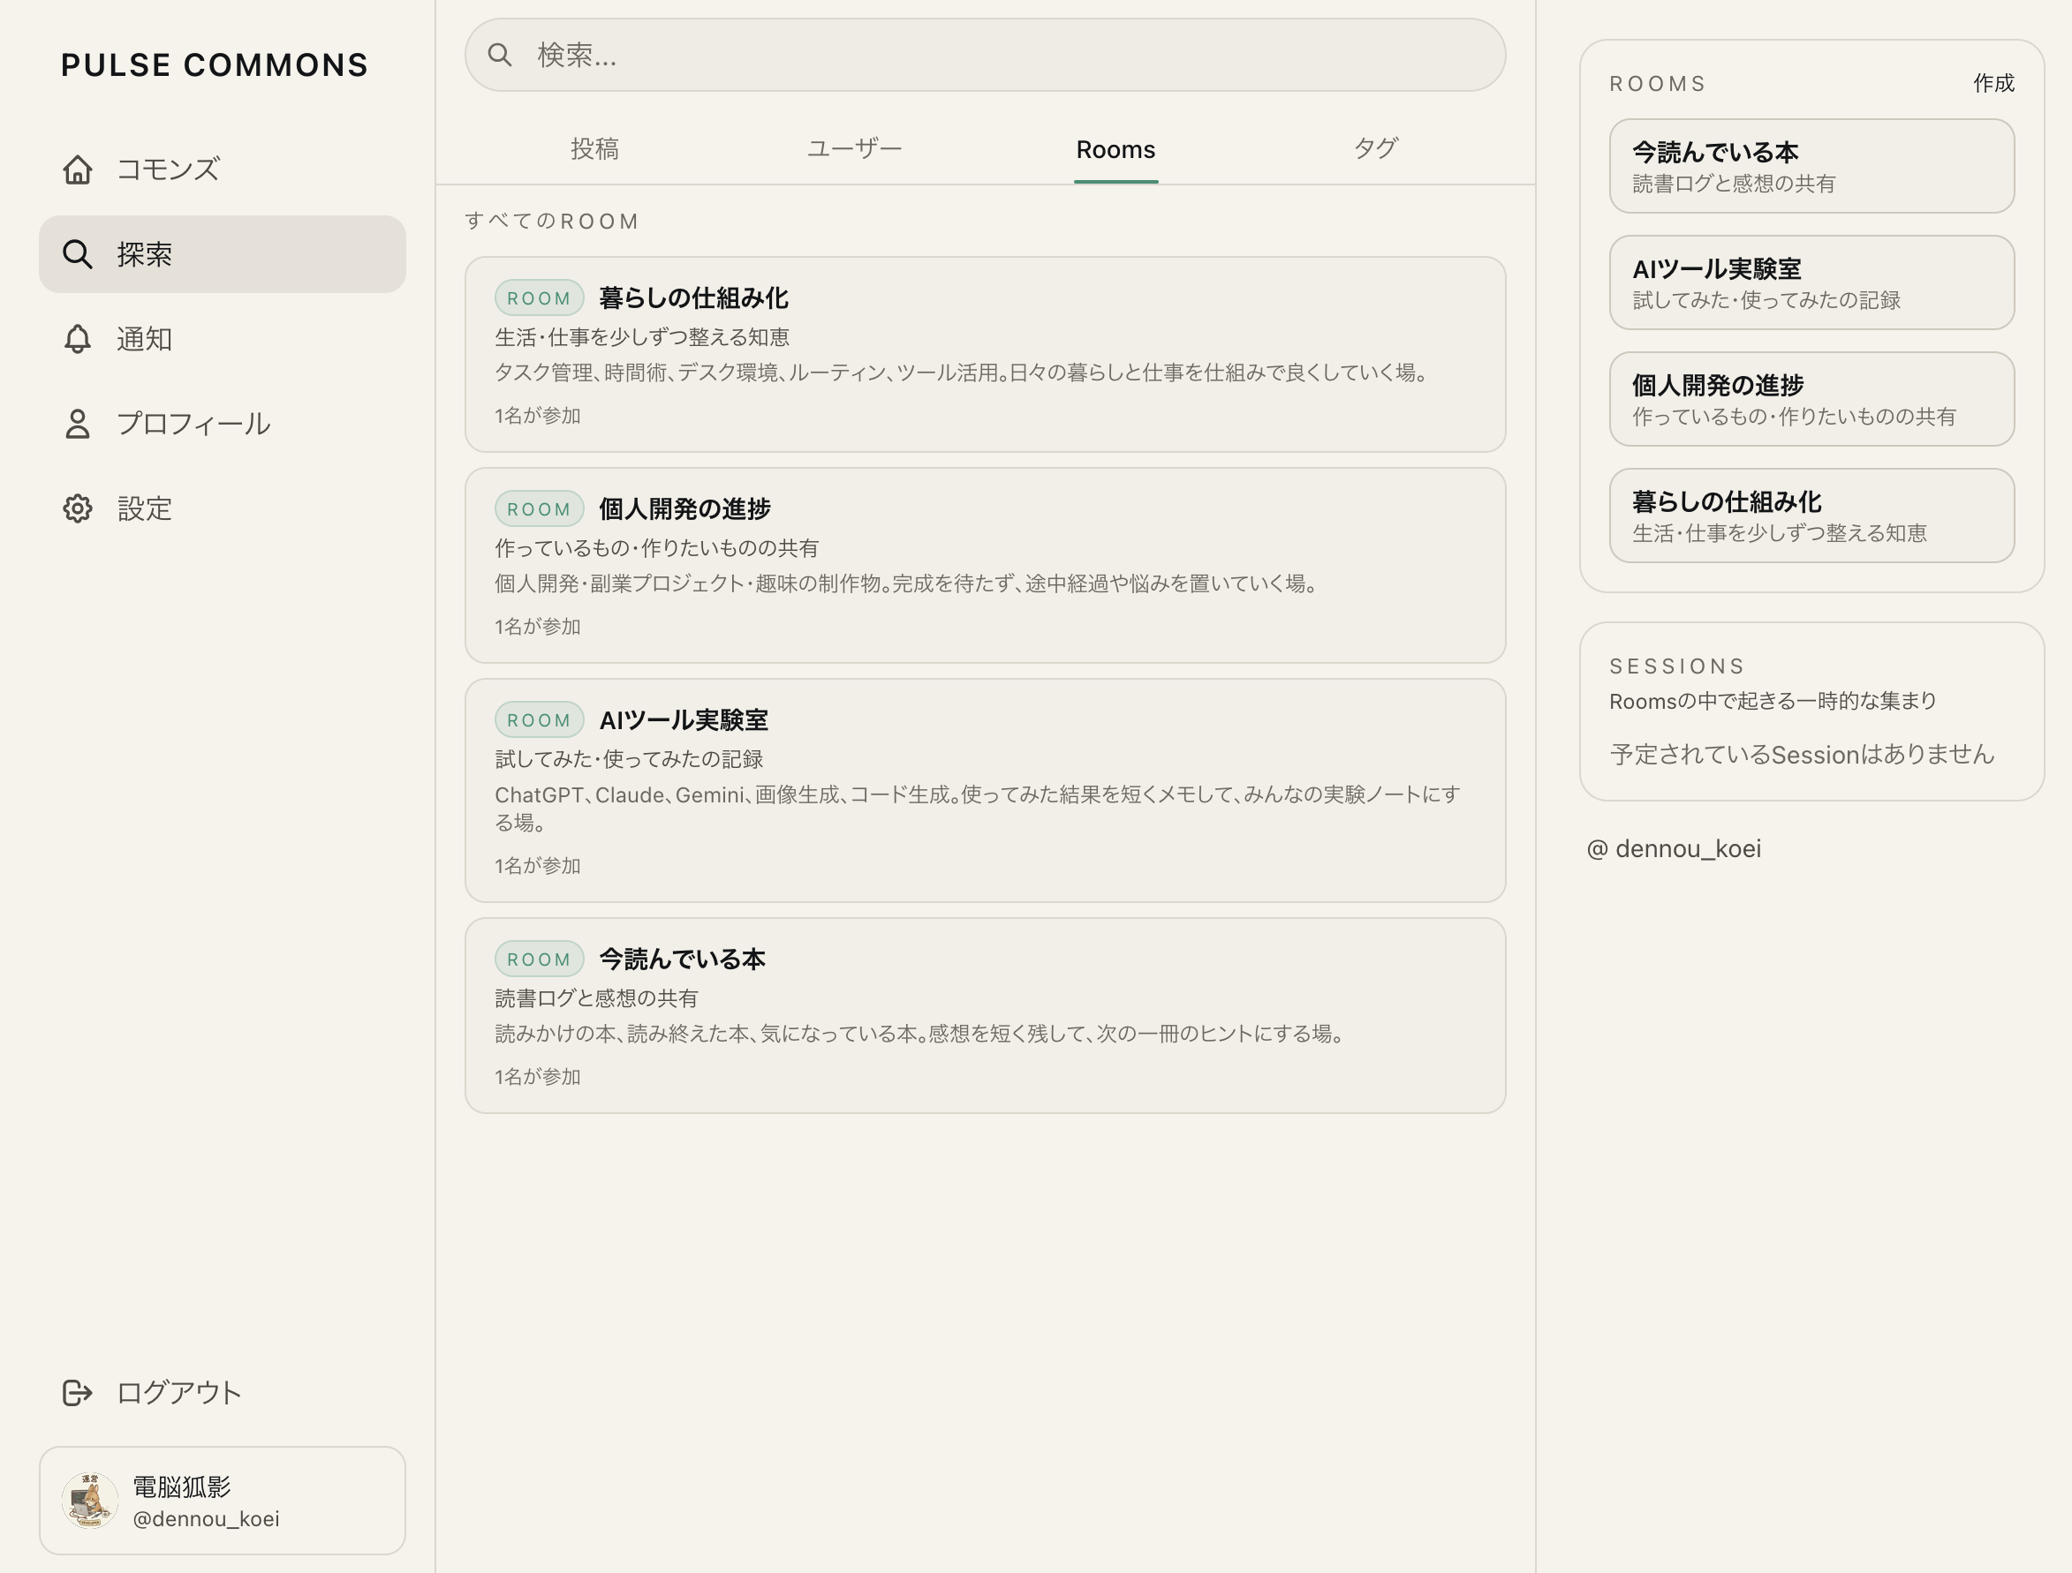Viewport: 2072px width, 1573px height.
Task: Open 設定 with the gear icon
Action: [77, 508]
